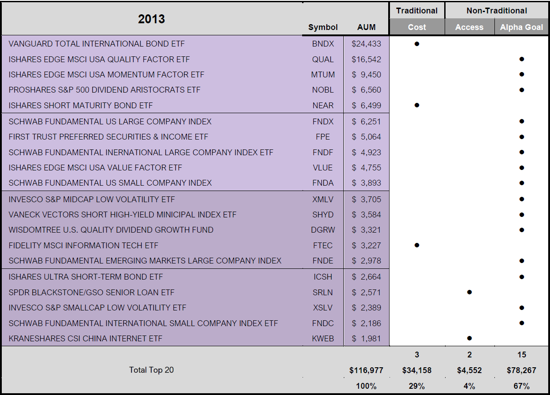Select the Alpha Goal column header
This screenshot has width=550, height=395.
(522, 27)
